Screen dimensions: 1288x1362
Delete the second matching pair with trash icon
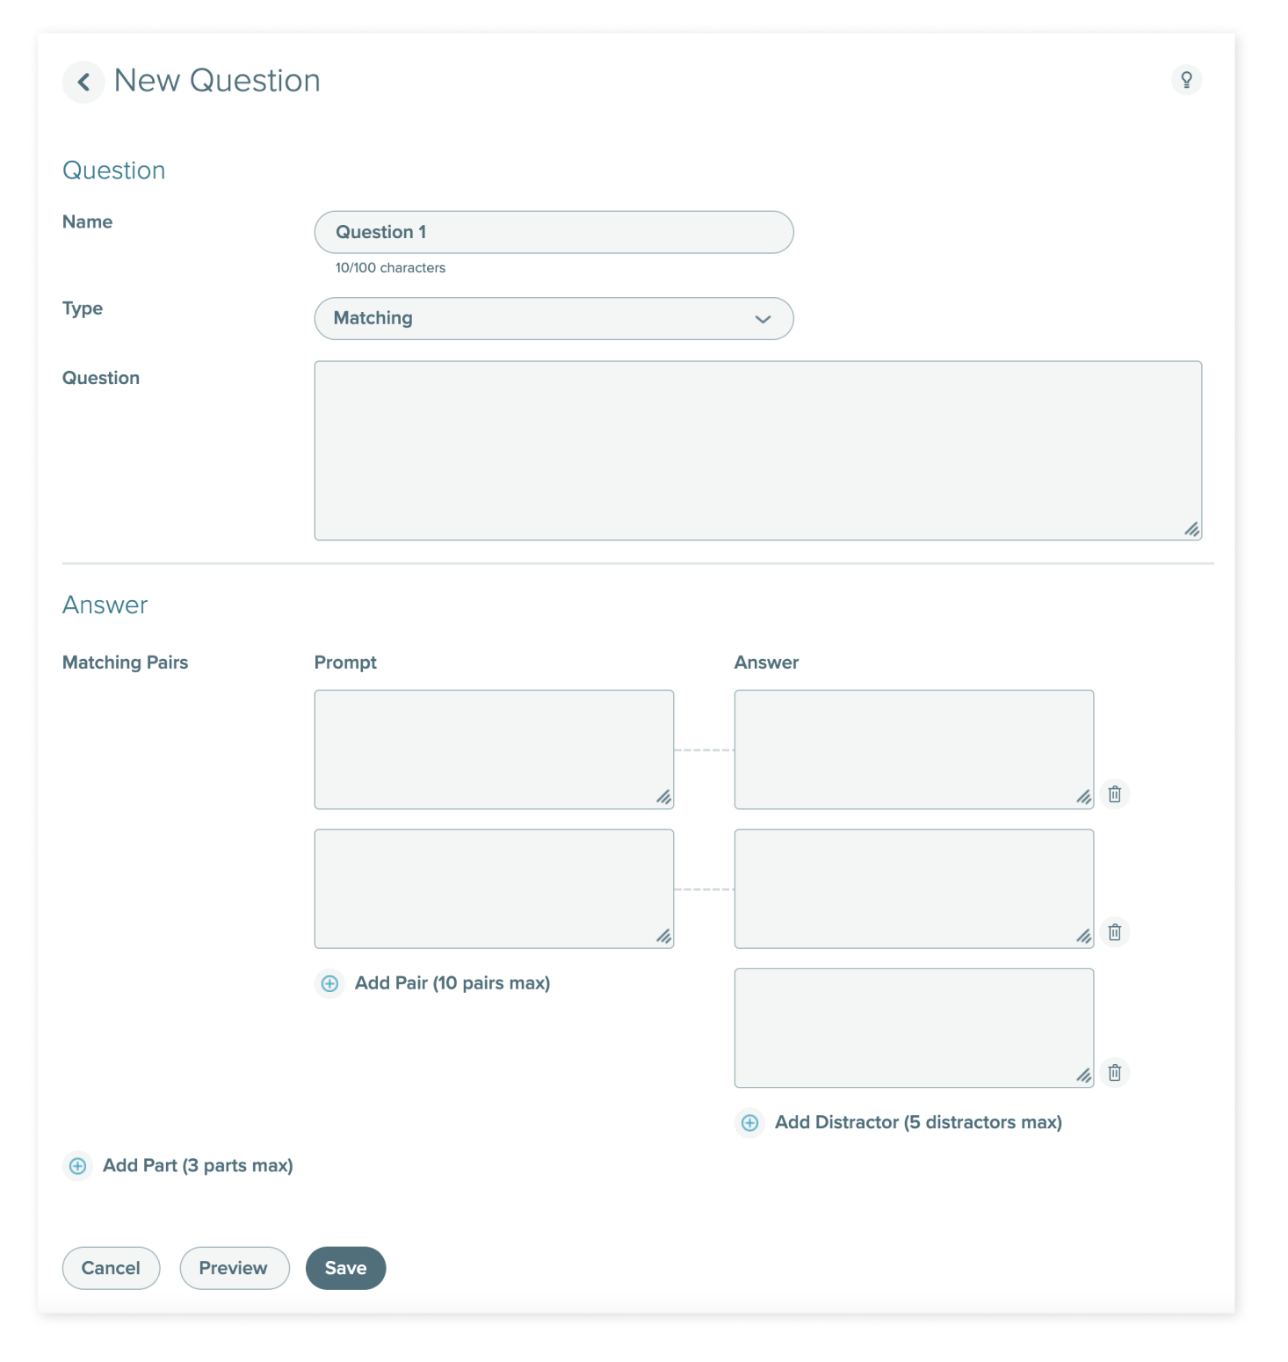[x=1114, y=932]
